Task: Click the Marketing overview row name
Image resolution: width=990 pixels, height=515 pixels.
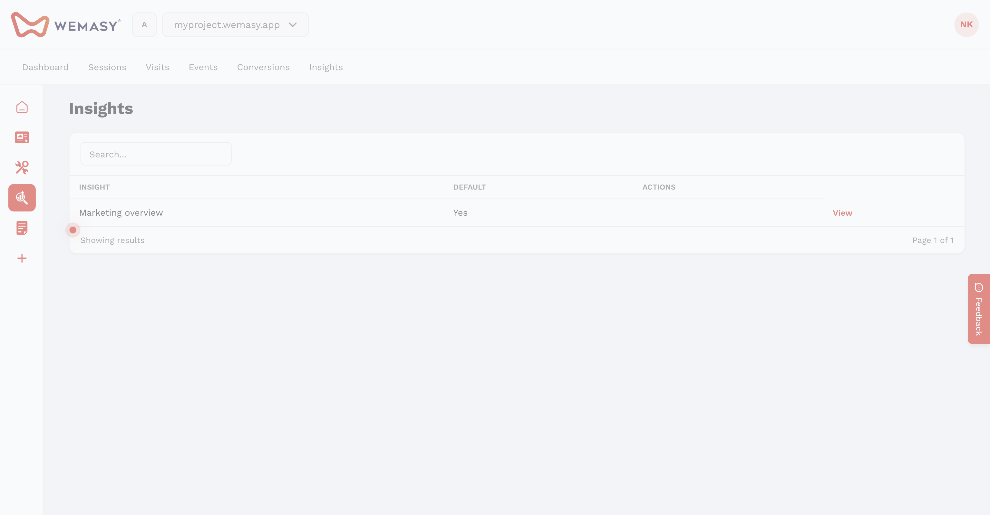Action: (x=121, y=213)
